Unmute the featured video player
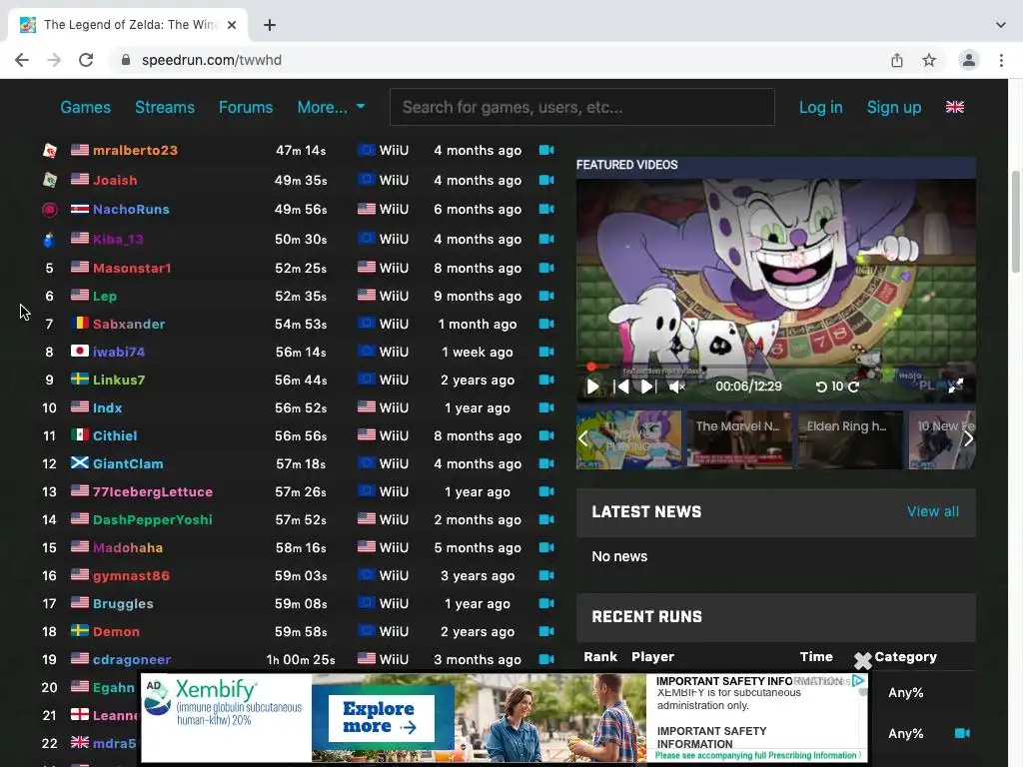This screenshot has width=1023, height=767. (x=677, y=386)
